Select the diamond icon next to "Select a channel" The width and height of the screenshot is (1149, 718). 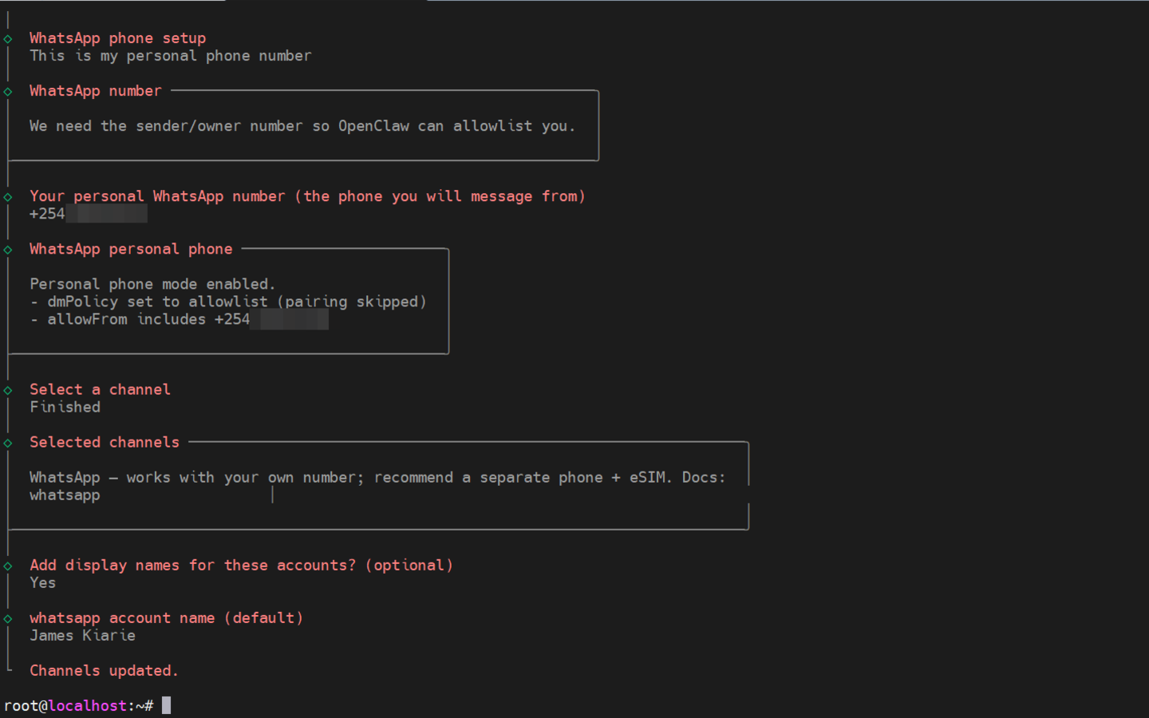click(7, 390)
